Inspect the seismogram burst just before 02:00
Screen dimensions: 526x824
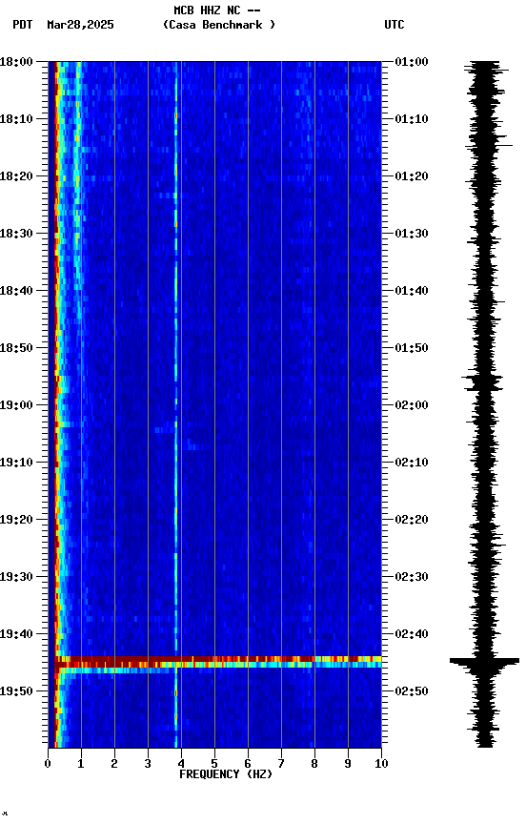click(x=482, y=382)
